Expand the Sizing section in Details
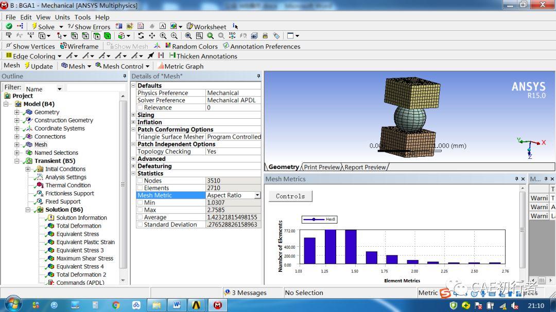Screen dimensions: 556x312 coord(133,115)
